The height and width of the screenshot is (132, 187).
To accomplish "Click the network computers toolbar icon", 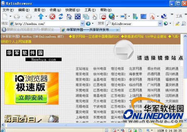I will coord(164,16).
